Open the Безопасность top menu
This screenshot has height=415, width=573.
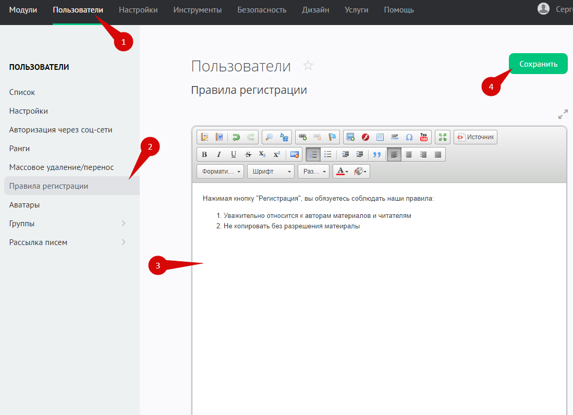click(262, 10)
